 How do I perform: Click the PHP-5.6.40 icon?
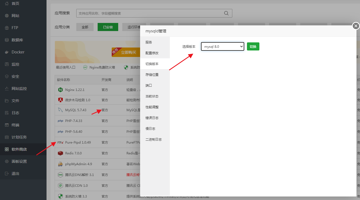tap(60, 132)
